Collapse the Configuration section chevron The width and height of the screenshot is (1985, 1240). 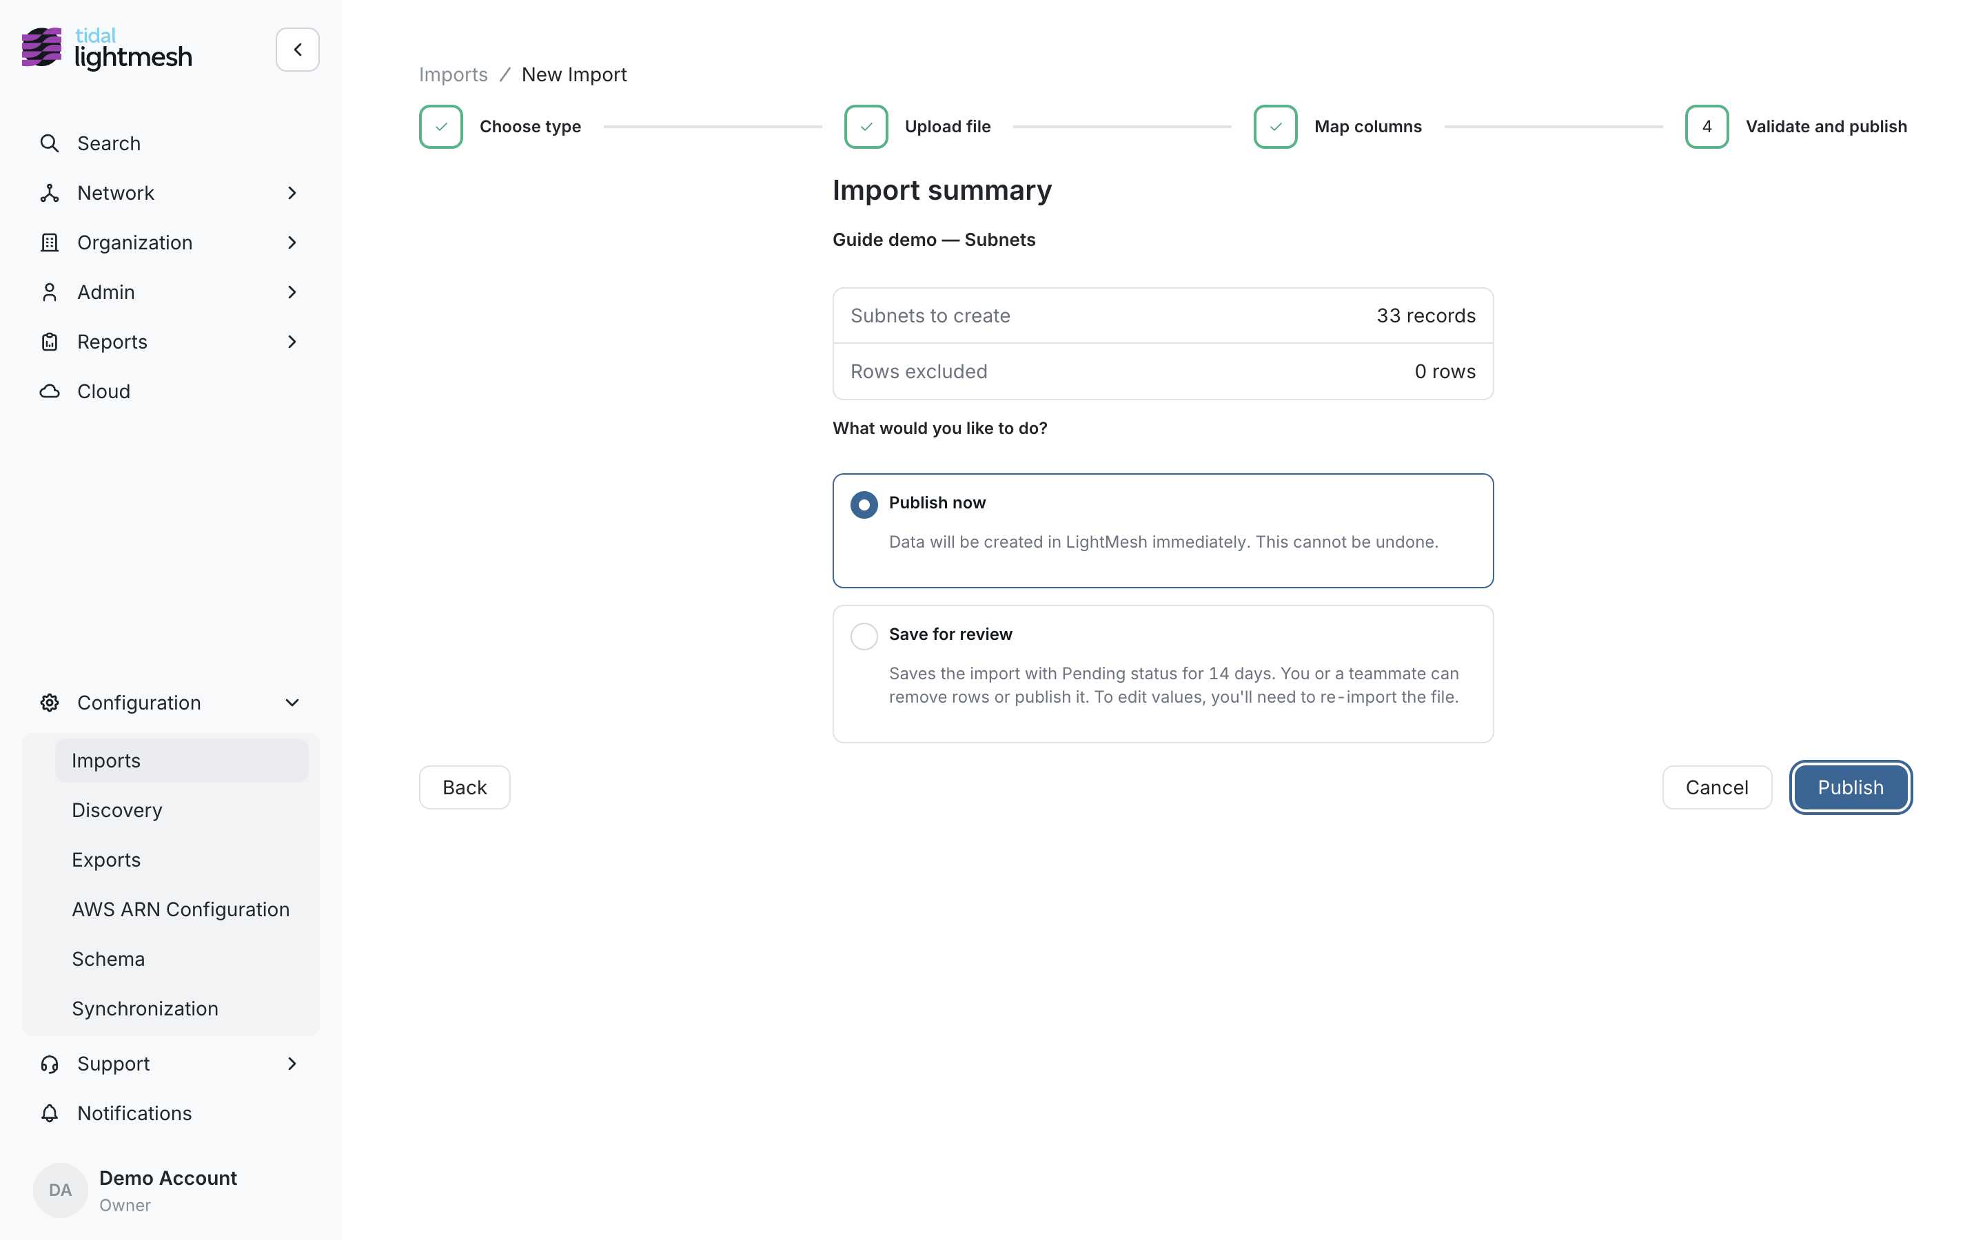click(x=292, y=703)
